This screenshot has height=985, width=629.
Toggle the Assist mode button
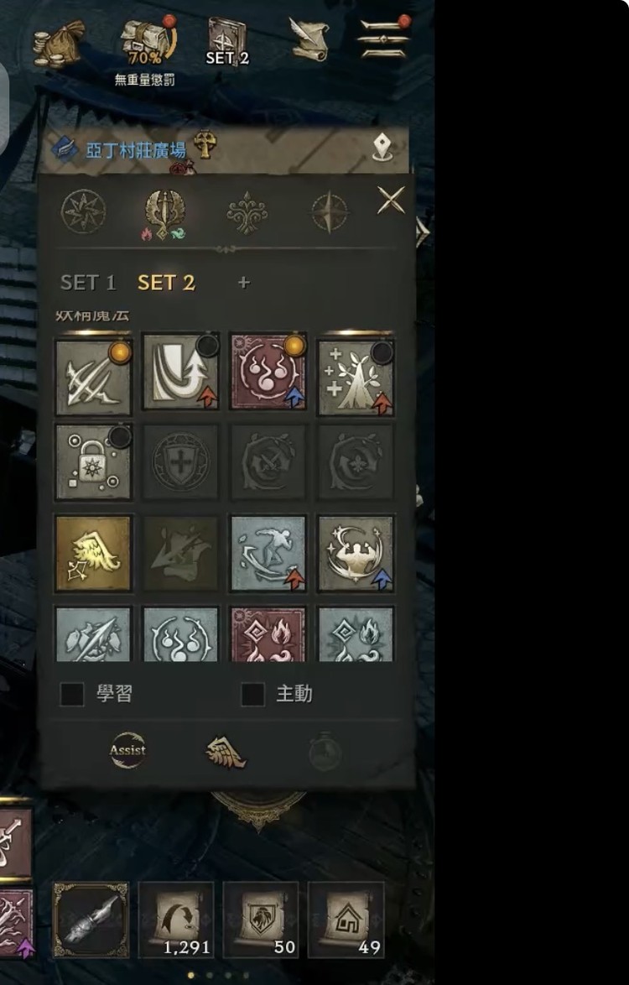pos(127,750)
